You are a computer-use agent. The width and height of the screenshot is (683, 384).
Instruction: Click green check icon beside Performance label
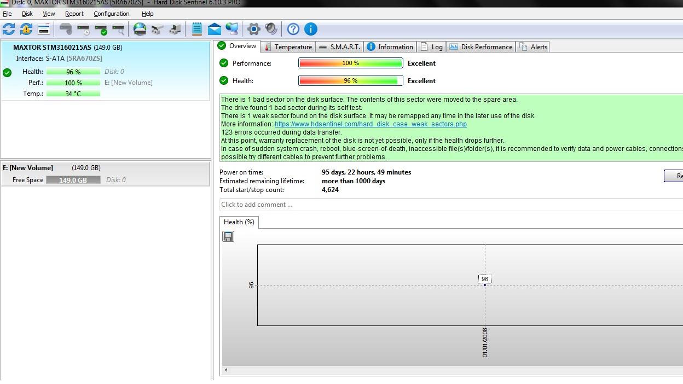pyautogui.click(x=224, y=63)
